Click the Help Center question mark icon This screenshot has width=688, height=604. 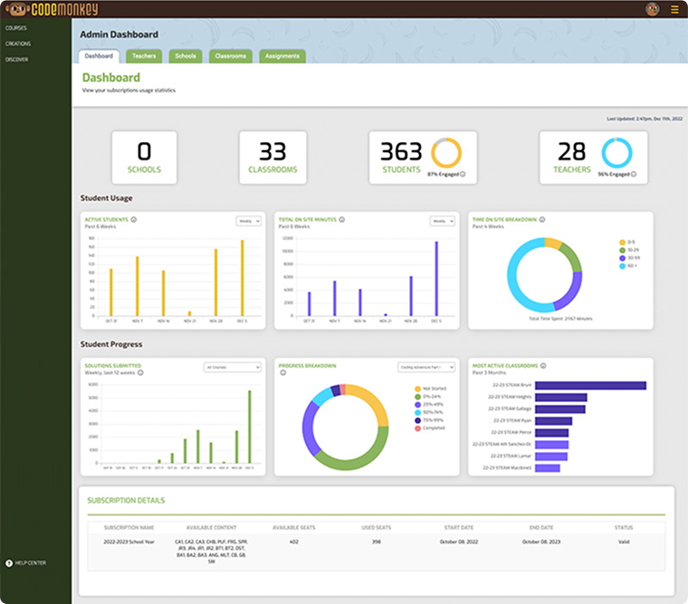coord(9,563)
